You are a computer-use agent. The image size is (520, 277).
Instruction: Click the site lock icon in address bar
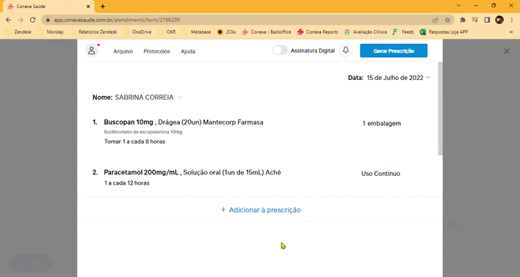(48, 20)
